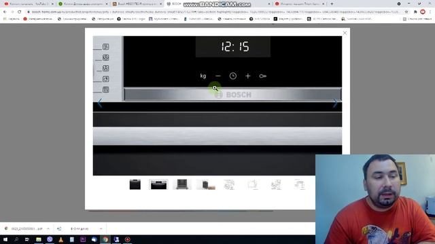Select the third thumbnail, open oven interior
The height and width of the screenshot is (244, 435).
pos(182,184)
